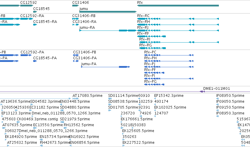The image size is (250, 147).
Task: Click EST EC31182.5prime
Action: click(44, 107)
